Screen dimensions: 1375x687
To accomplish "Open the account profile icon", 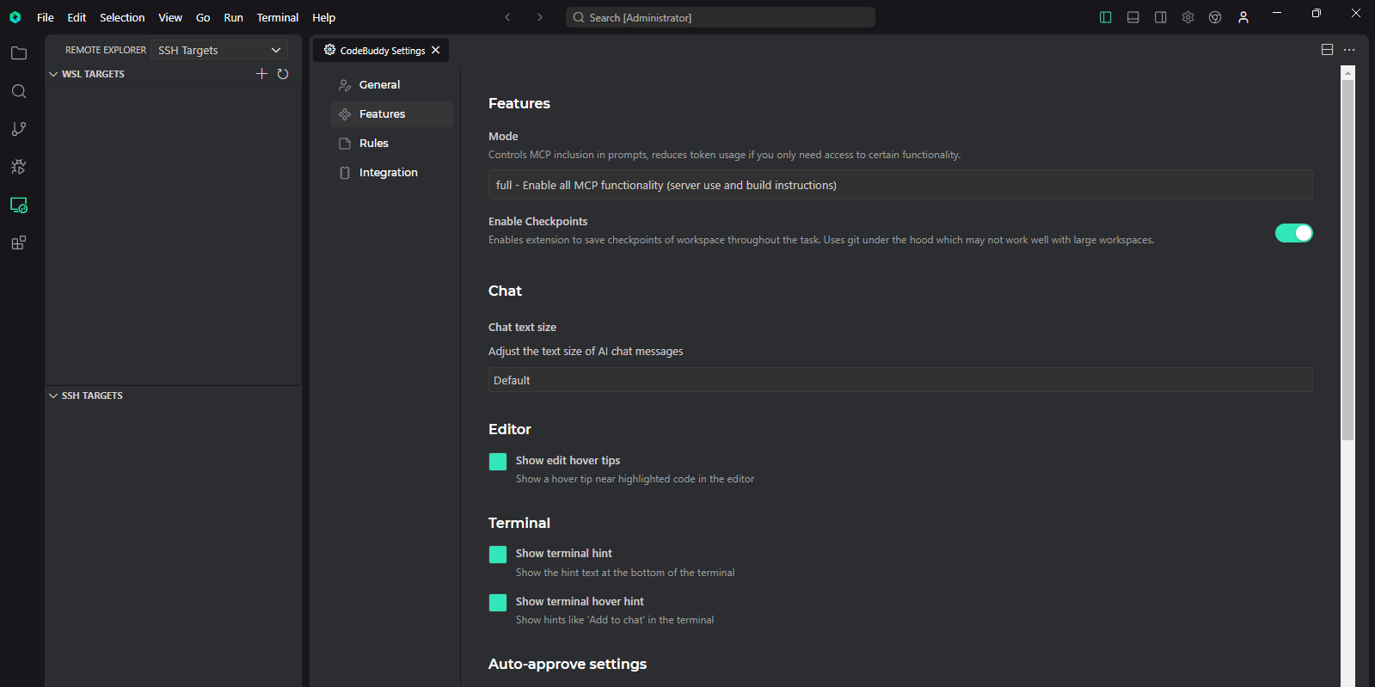I will [1243, 17].
